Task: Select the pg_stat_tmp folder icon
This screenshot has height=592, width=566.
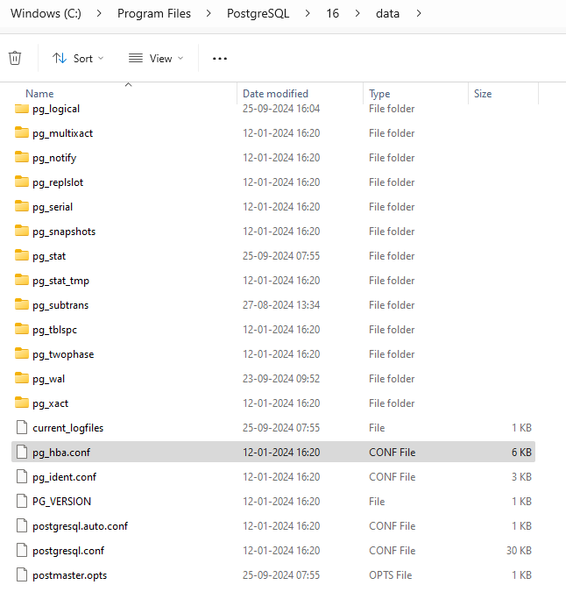Action: coord(22,280)
